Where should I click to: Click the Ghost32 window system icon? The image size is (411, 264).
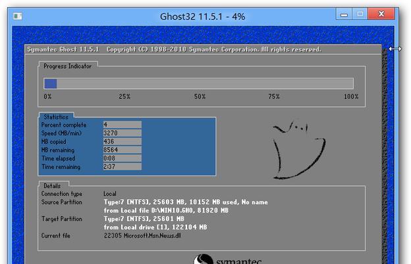(x=18, y=16)
